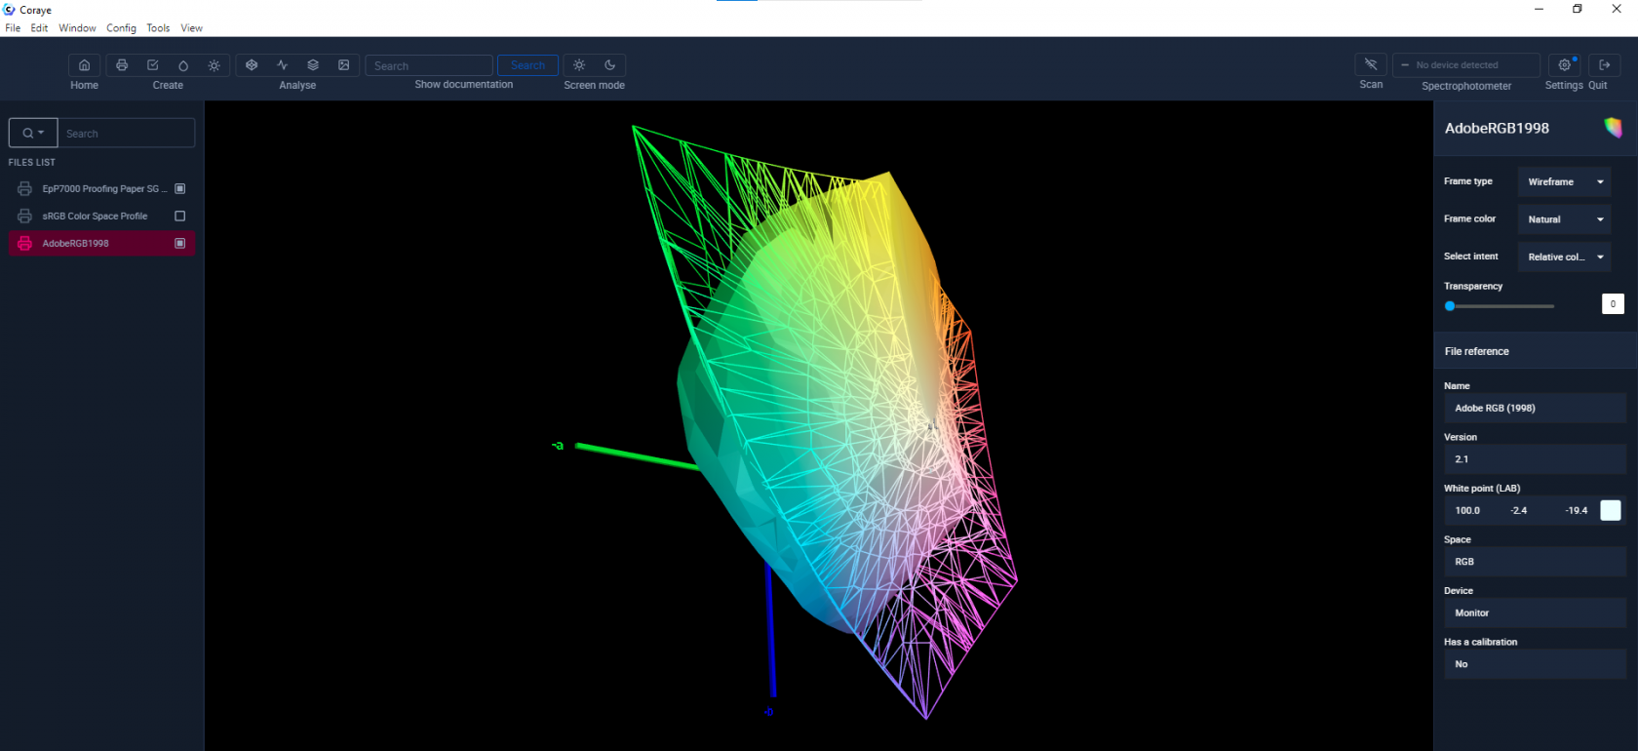Click the stacked layers icon in Analyse

[x=313, y=65]
